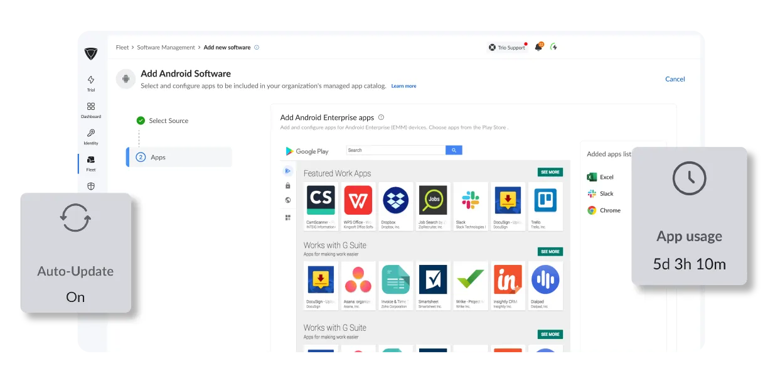780x383 pixels.
Task: Click See More for Featured Work Apps
Action: [x=550, y=172]
